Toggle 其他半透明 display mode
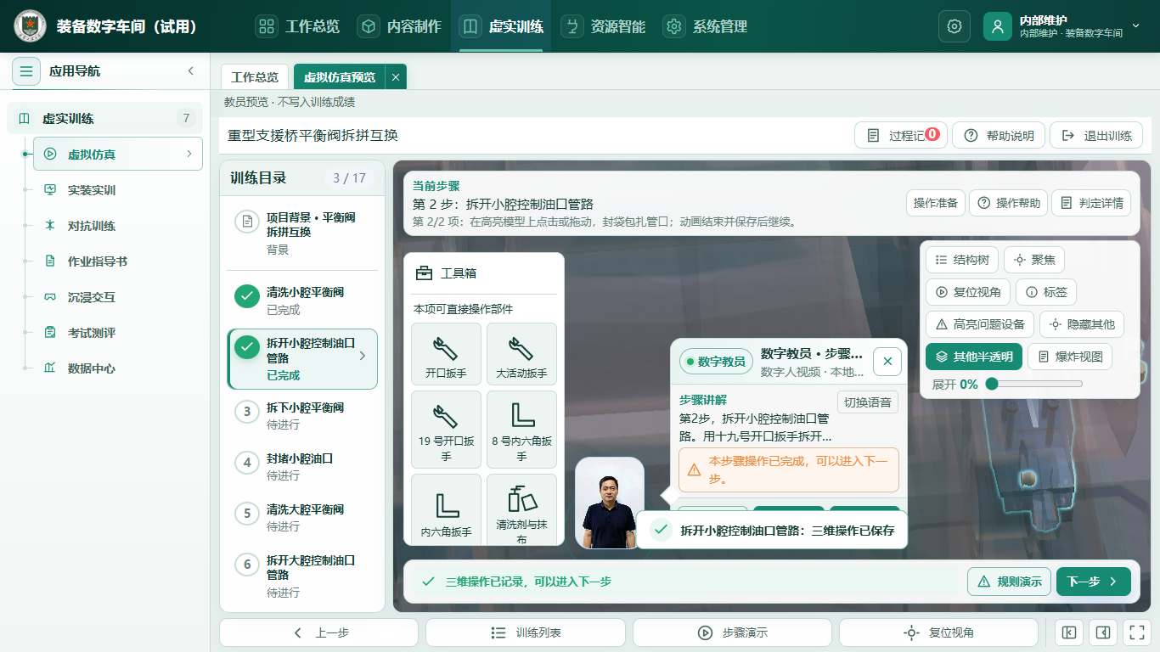The height and width of the screenshot is (652, 1160). click(x=974, y=357)
